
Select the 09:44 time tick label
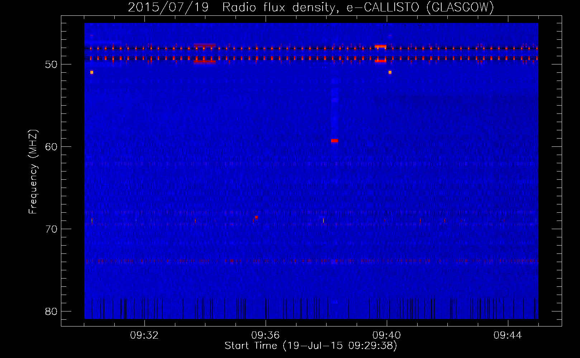pyautogui.click(x=508, y=335)
